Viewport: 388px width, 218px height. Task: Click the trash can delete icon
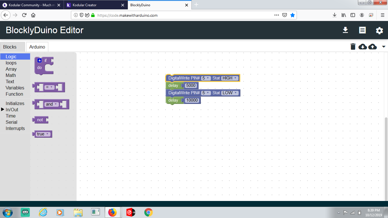tap(353, 47)
